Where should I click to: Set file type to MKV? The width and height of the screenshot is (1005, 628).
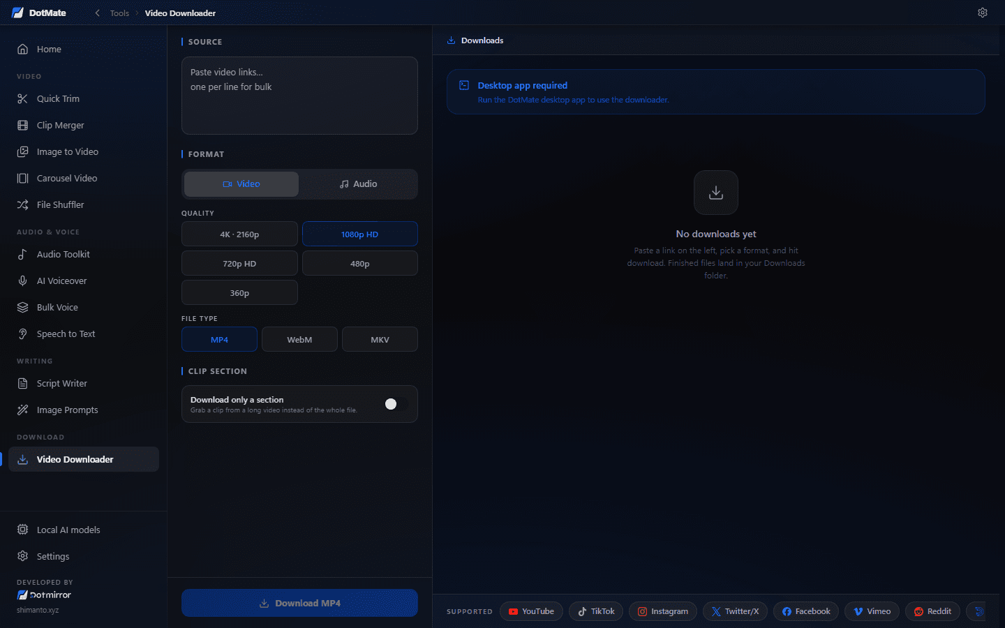point(380,340)
